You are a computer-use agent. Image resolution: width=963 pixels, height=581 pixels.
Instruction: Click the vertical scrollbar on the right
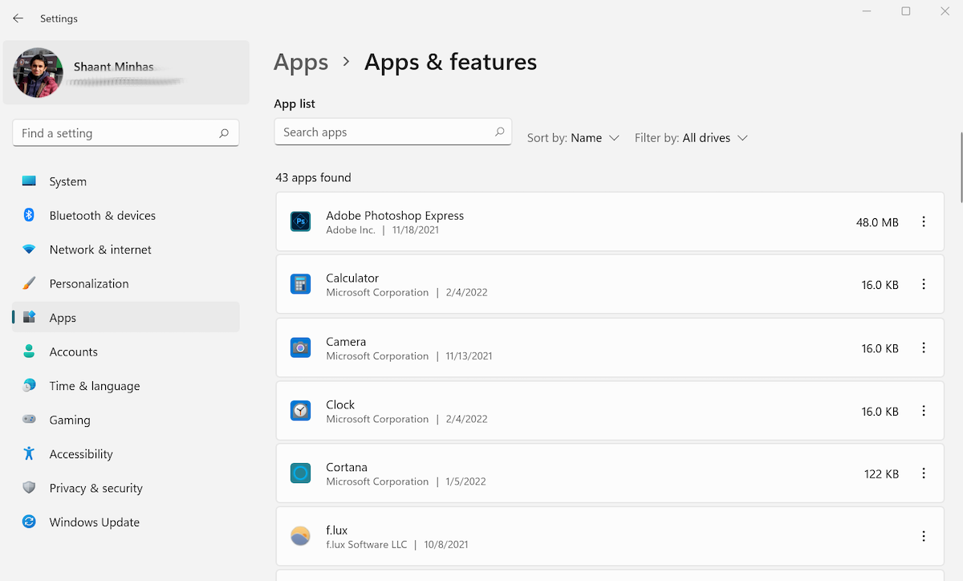coord(960,160)
